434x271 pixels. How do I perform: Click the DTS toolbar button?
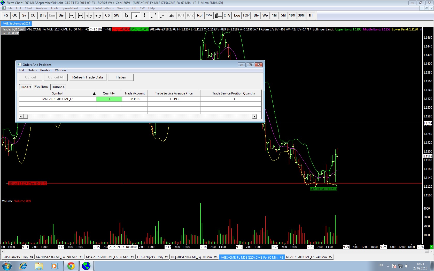pos(43,15)
